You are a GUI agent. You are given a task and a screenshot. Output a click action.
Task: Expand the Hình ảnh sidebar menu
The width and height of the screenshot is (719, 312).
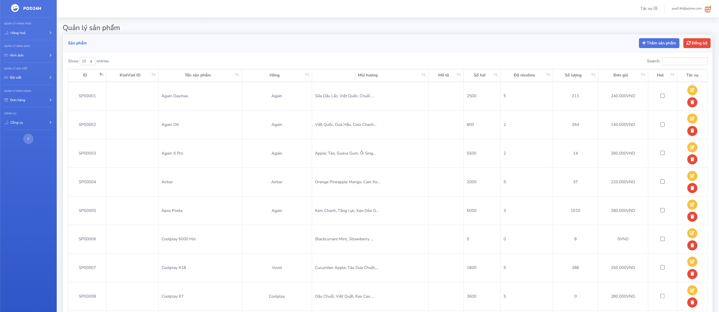[x=28, y=55]
